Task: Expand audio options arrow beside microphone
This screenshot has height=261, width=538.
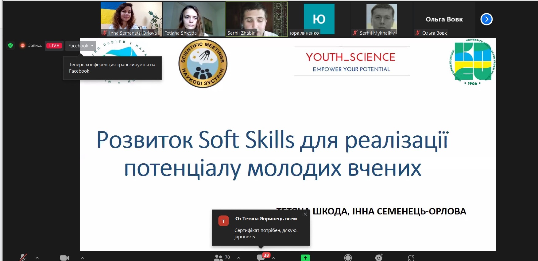Action: (37, 258)
